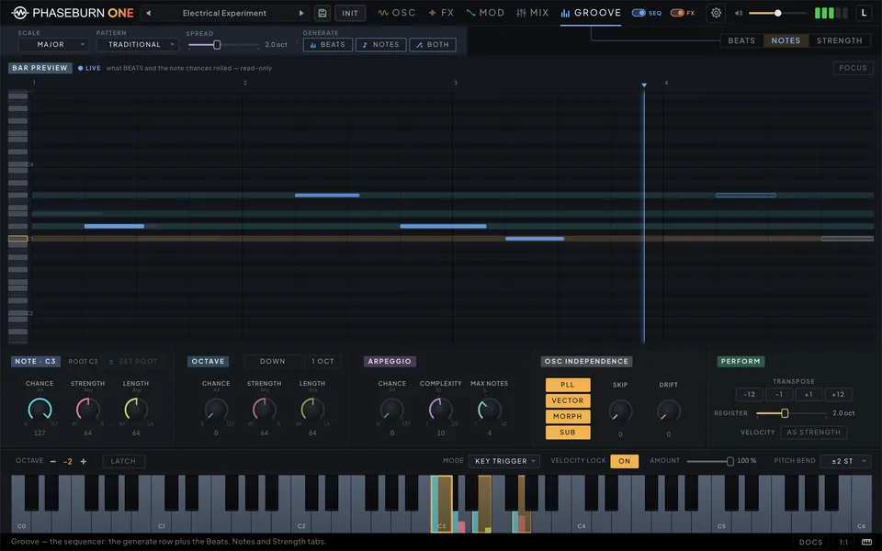Image resolution: width=882 pixels, height=551 pixels.
Task: Transpose down by -12
Action: click(750, 395)
